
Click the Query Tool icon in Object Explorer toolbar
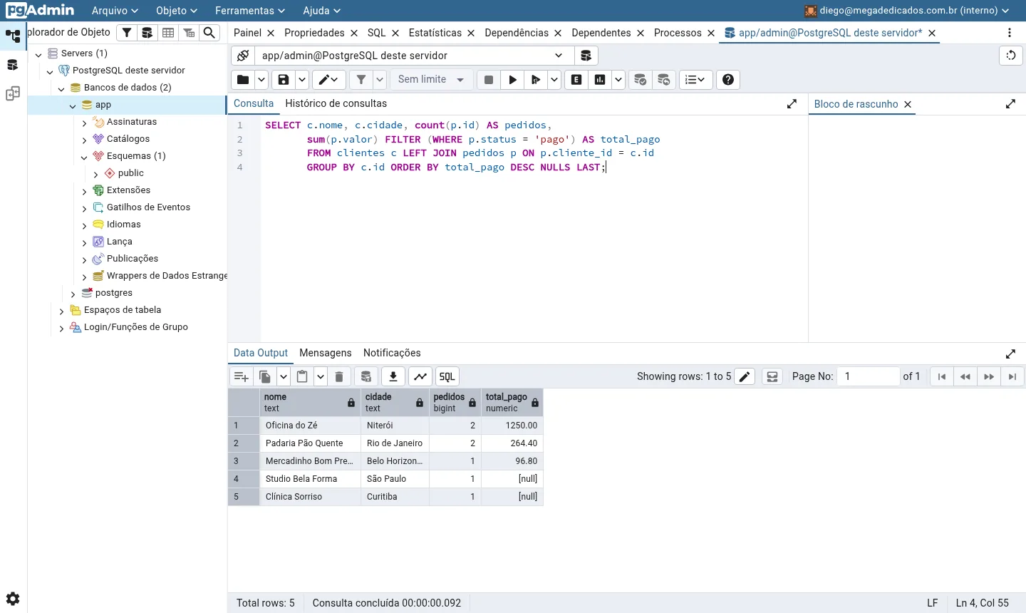point(147,33)
